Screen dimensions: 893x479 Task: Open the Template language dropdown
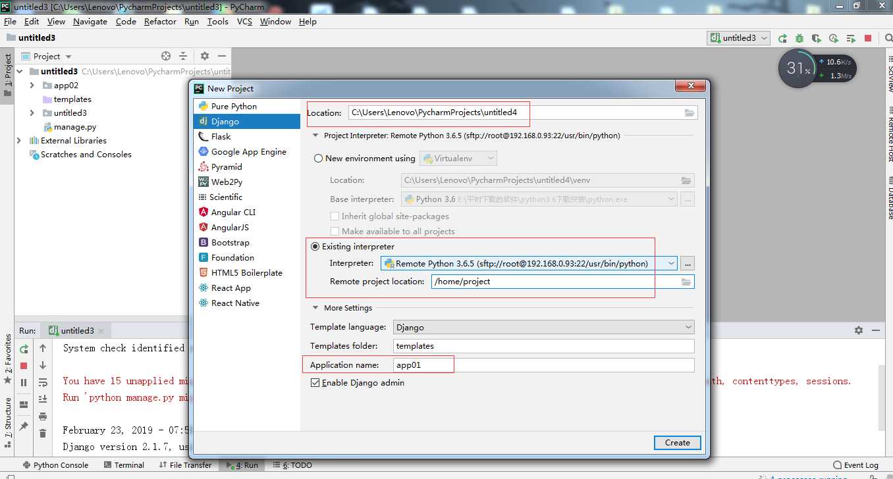click(688, 327)
